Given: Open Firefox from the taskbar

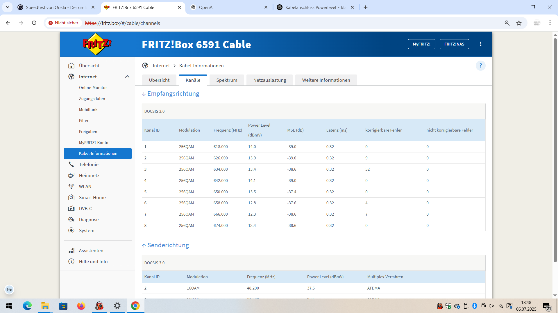Looking at the screenshot, I should pos(81,306).
